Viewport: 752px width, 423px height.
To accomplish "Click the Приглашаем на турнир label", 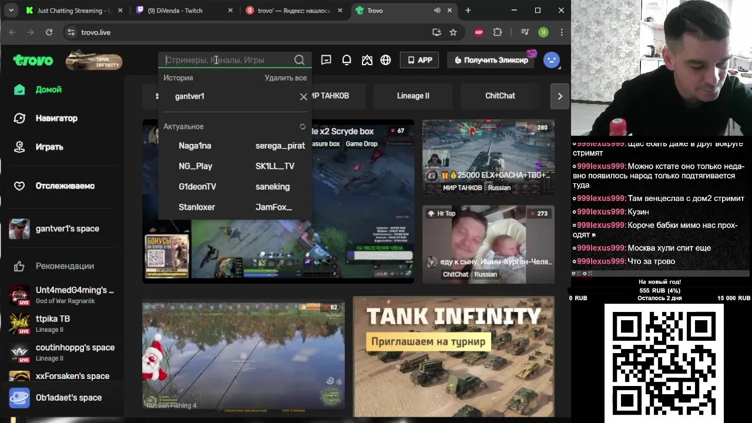I will [428, 341].
